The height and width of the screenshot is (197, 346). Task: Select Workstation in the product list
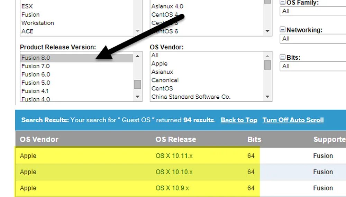38,23
